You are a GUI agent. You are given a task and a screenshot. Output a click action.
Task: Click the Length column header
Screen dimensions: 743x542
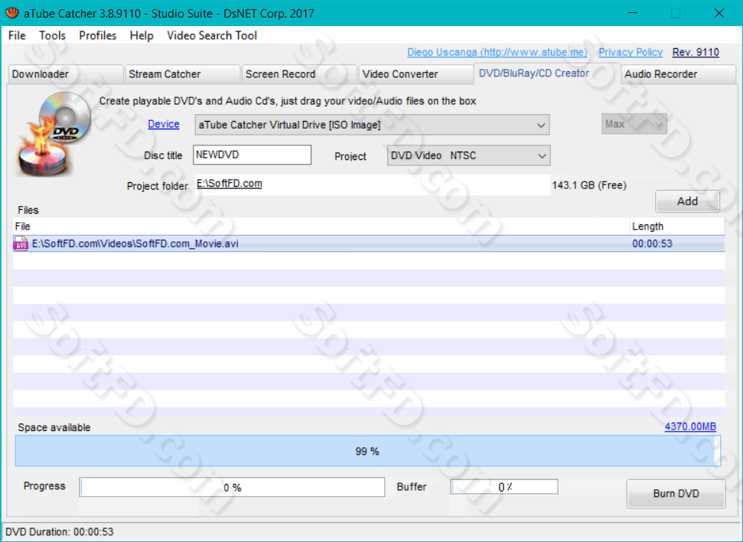(x=677, y=226)
